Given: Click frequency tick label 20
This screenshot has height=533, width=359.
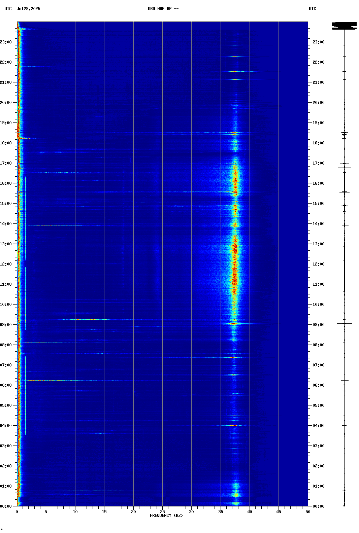Looking at the screenshot, I should click(x=133, y=512).
